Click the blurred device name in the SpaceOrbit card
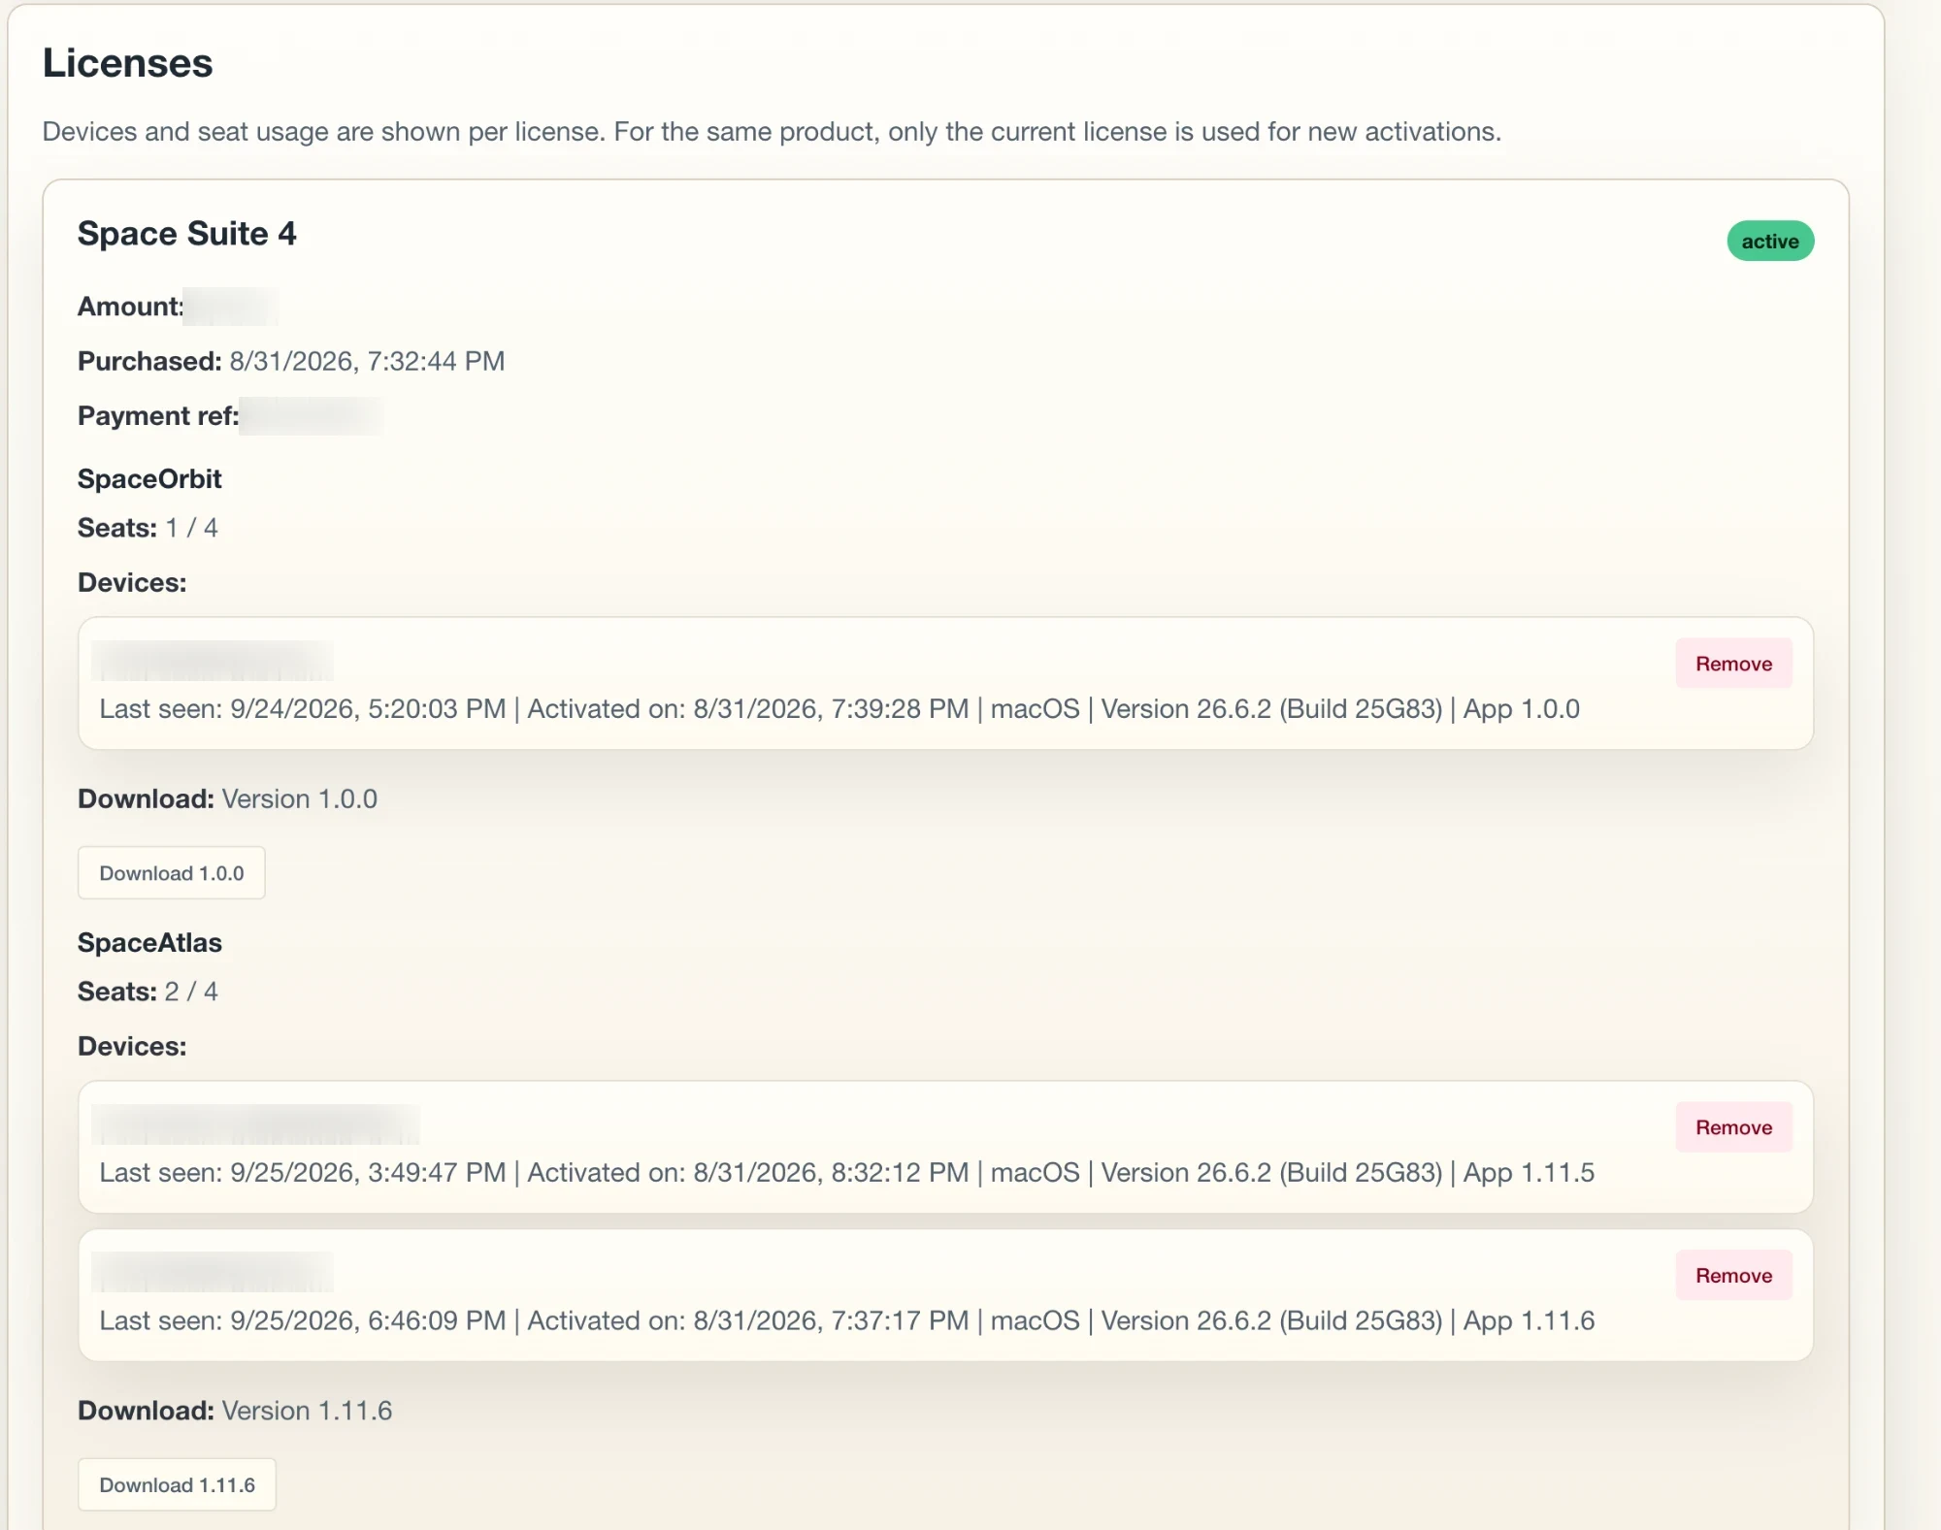 (213, 661)
